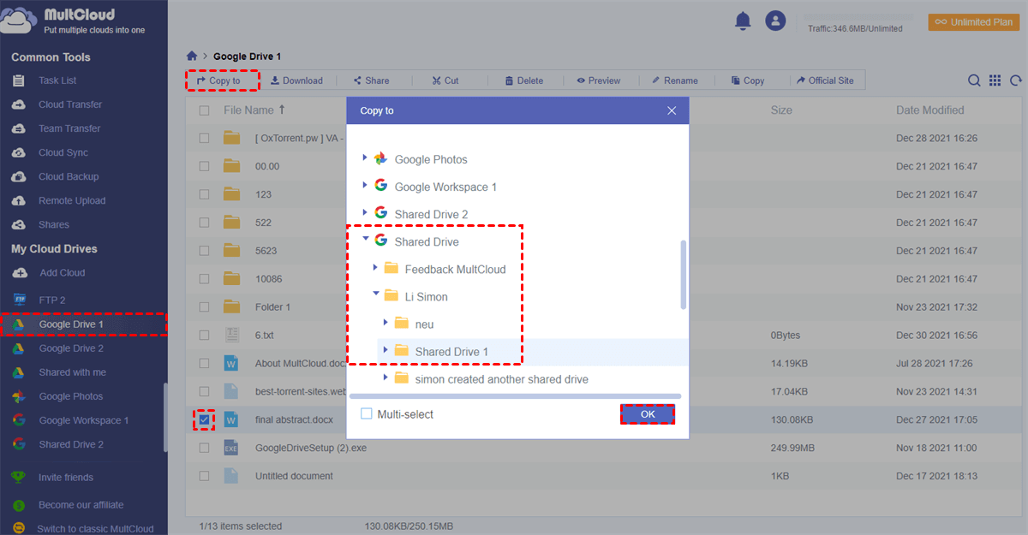The width and height of the screenshot is (1028, 535).
Task: Refresh the file list
Action: coord(1016,80)
